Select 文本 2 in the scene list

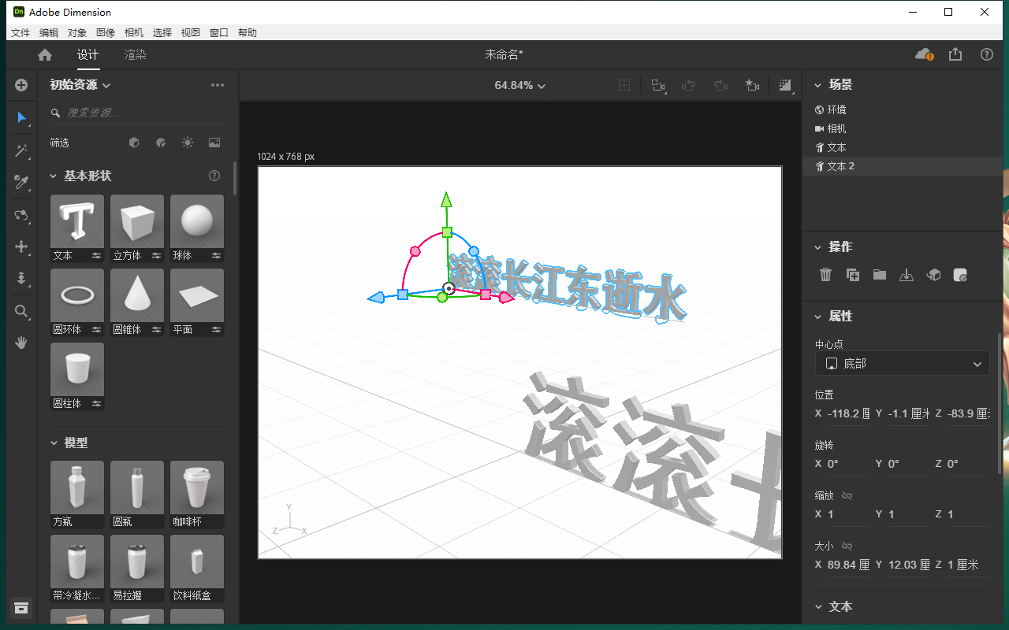[x=903, y=166]
